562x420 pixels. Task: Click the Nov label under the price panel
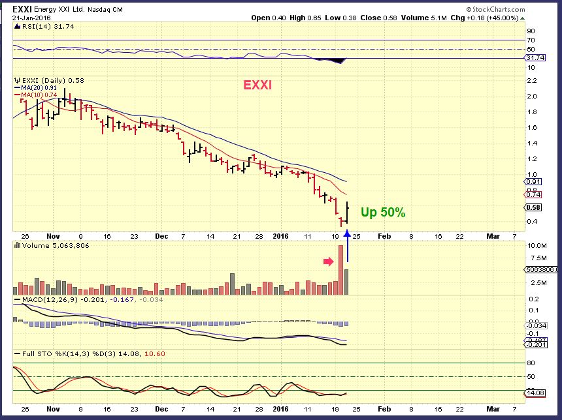coord(53,236)
